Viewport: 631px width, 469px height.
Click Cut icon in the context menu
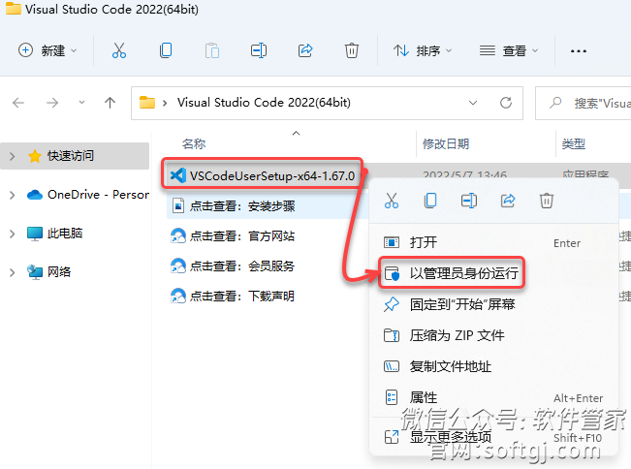point(392,201)
